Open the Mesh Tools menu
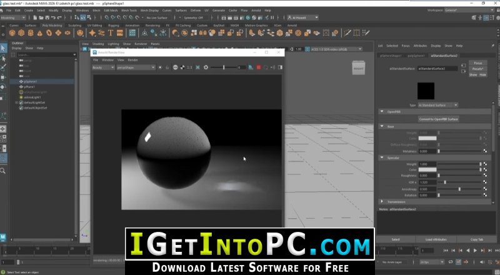 129,11
